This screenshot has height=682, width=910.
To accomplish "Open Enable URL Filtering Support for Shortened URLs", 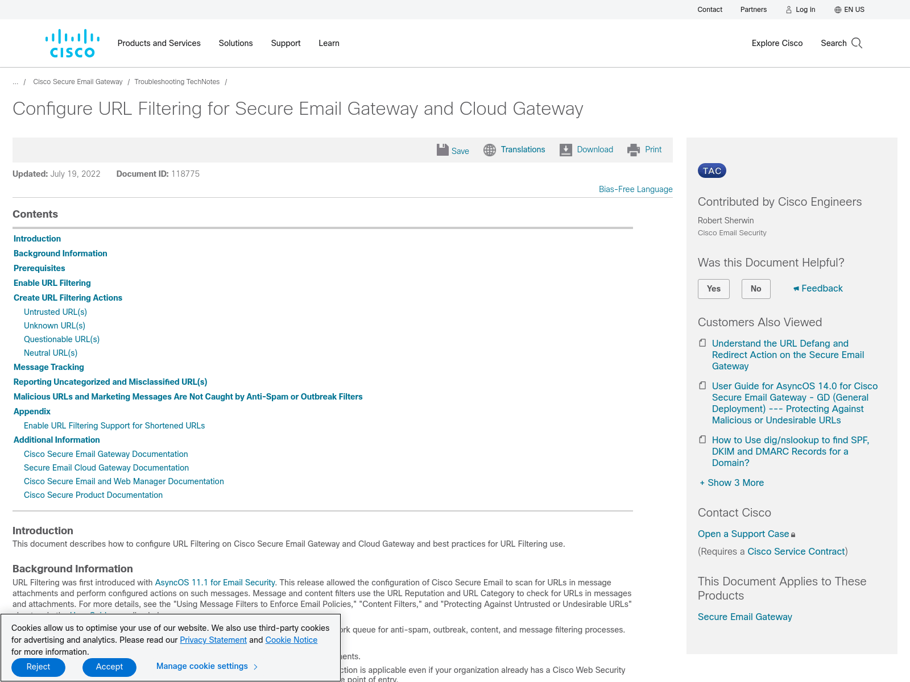I will coord(114,426).
